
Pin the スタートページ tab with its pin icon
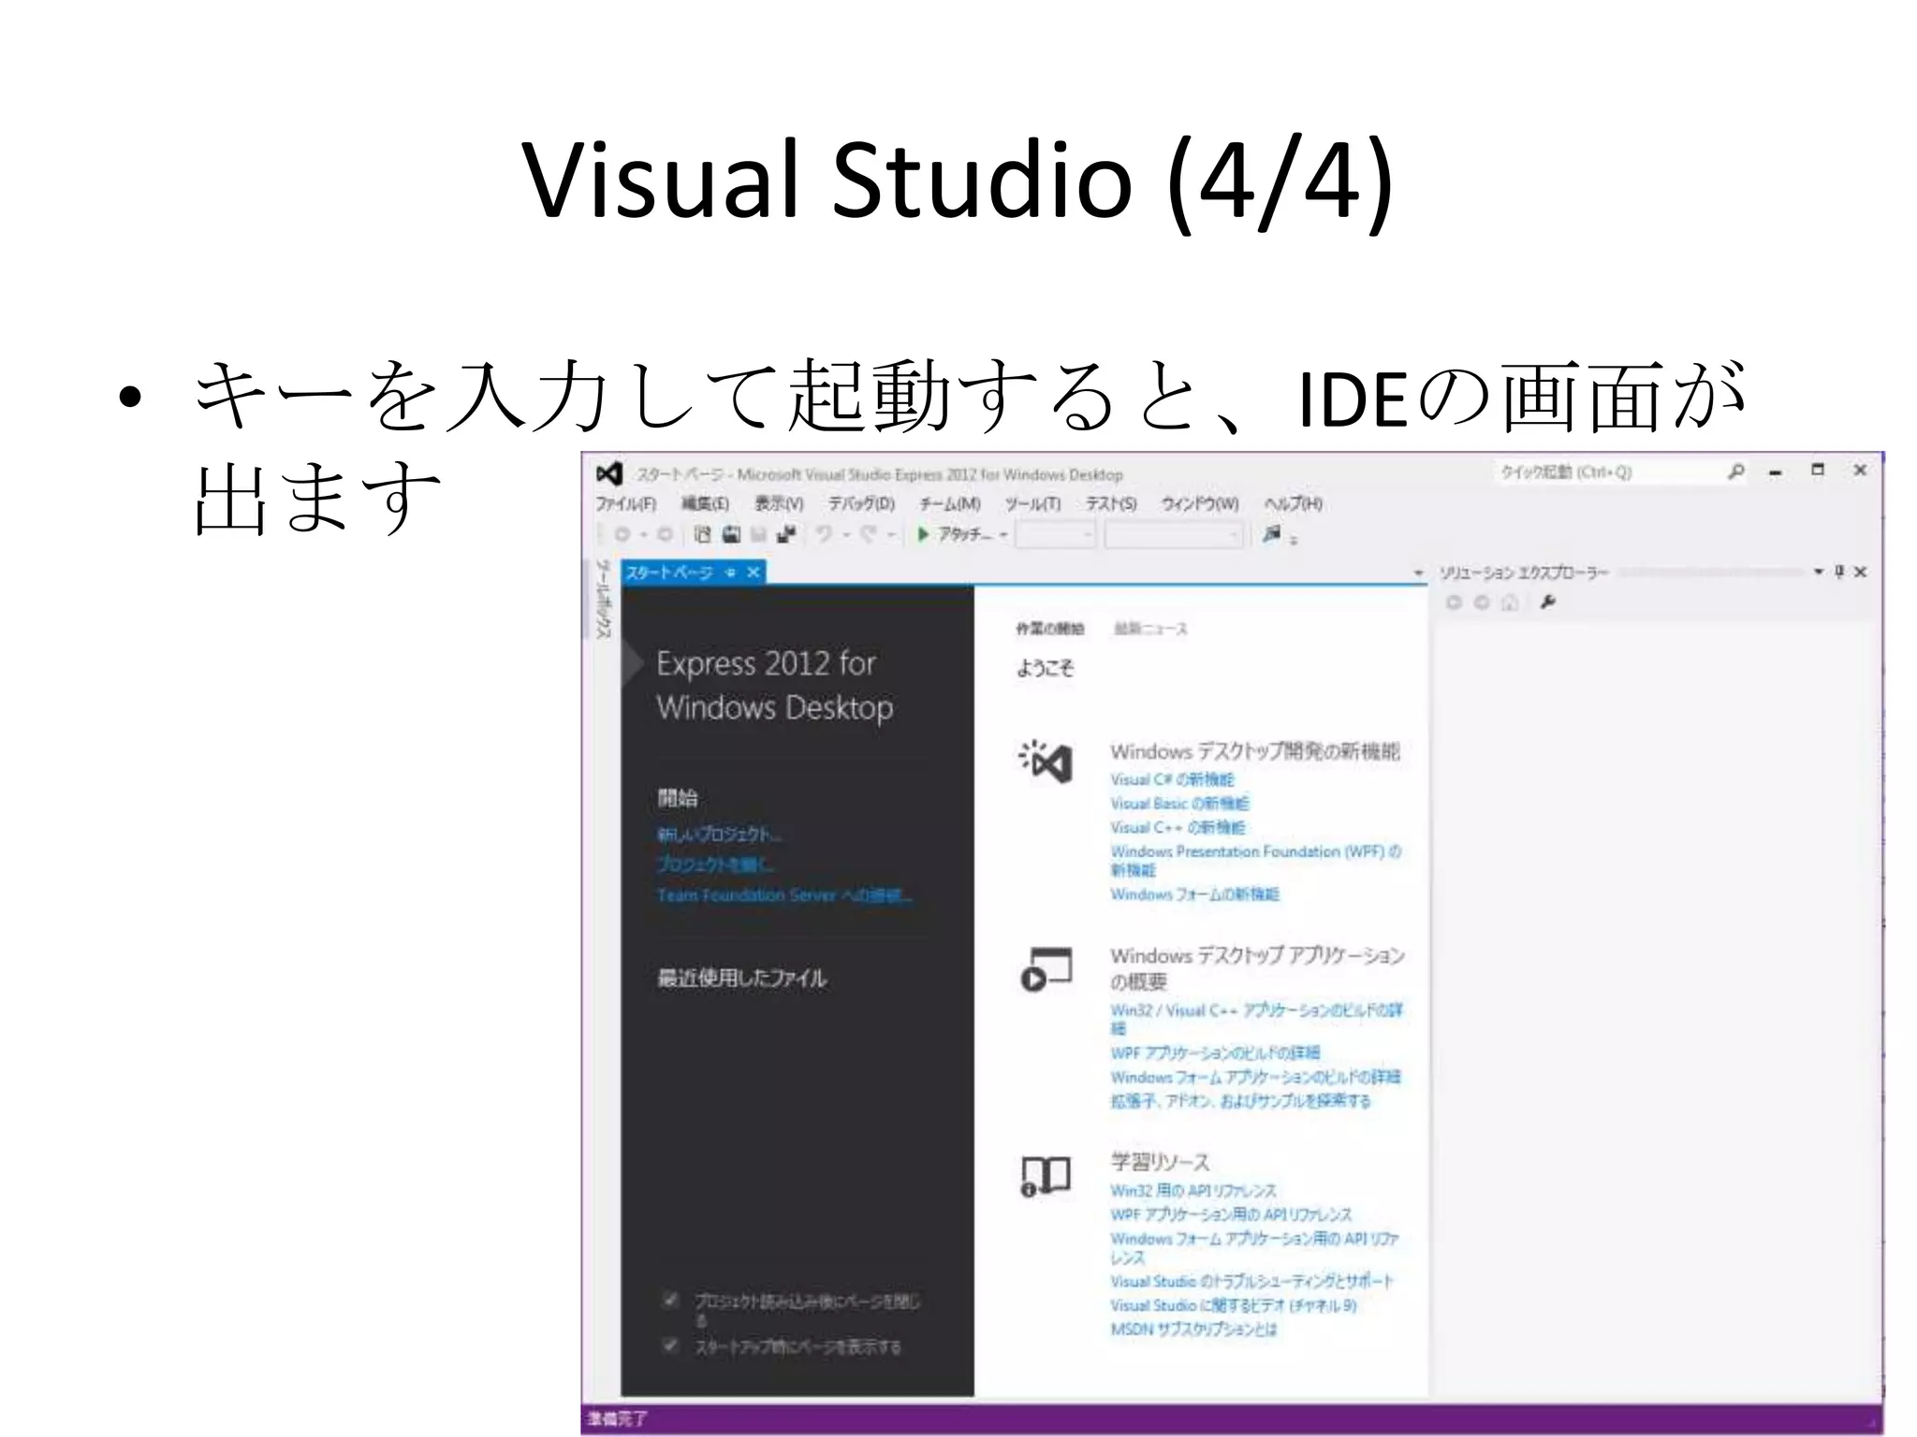click(x=730, y=573)
